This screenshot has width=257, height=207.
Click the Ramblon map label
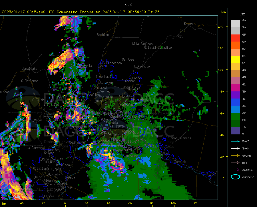pyautogui.click(x=103, y=35)
